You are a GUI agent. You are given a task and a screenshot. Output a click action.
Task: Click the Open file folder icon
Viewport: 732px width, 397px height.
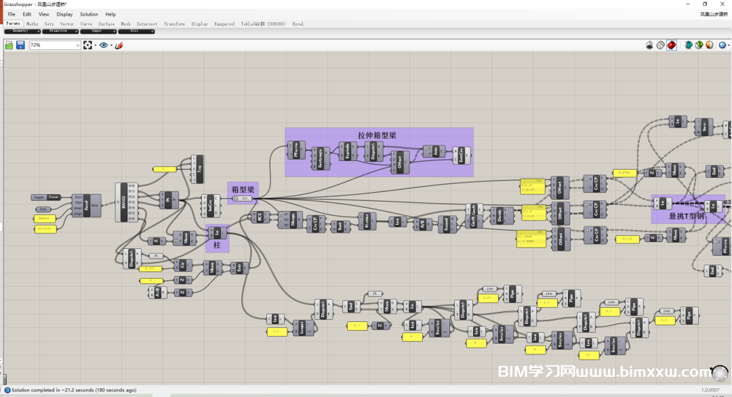pyautogui.click(x=9, y=45)
